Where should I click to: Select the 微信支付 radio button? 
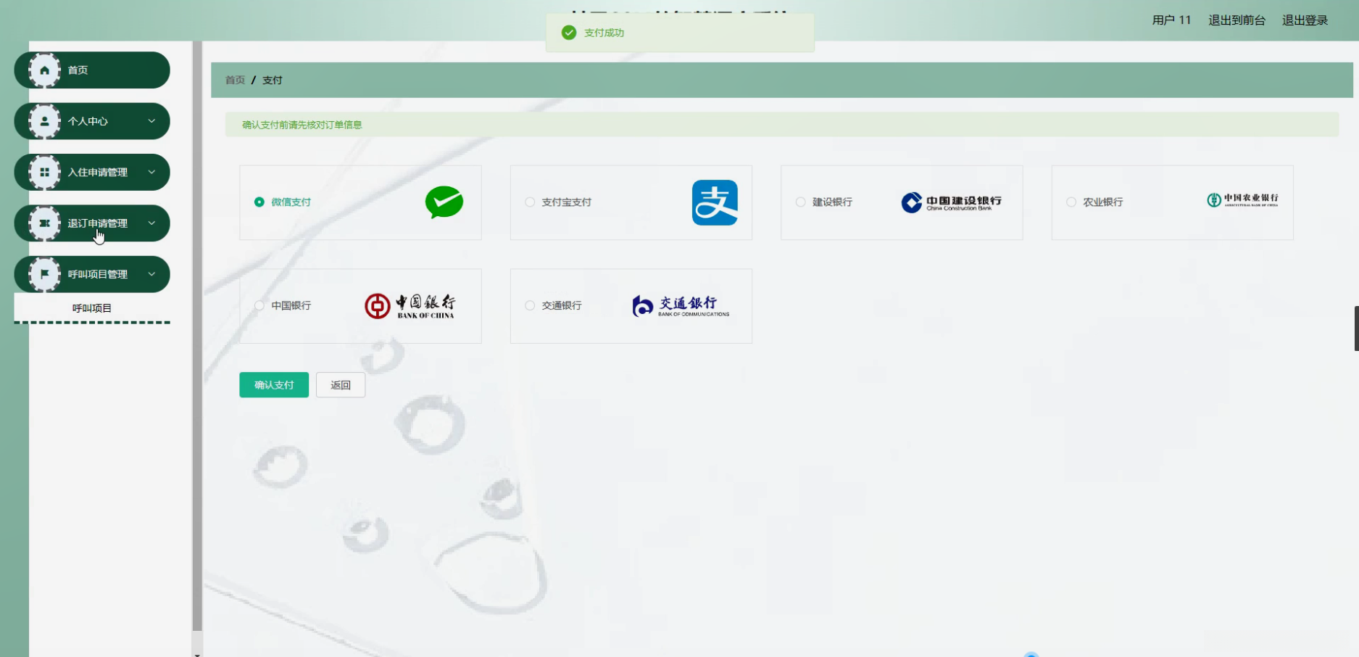[x=259, y=202]
